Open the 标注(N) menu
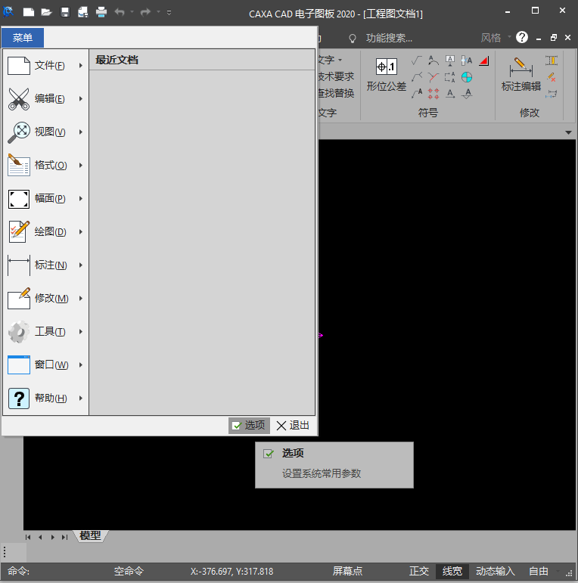This screenshot has height=583, width=578. click(45, 265)
